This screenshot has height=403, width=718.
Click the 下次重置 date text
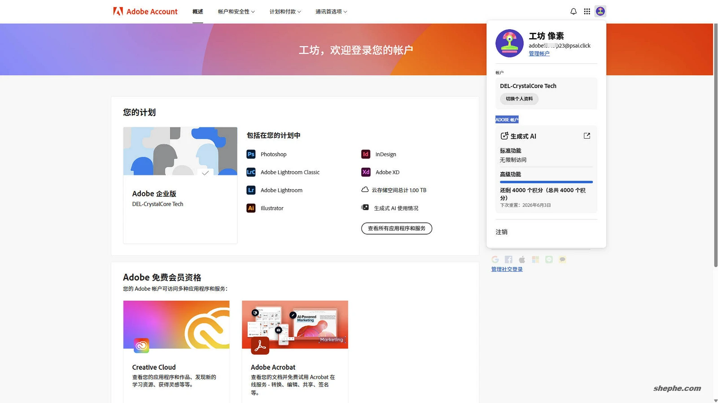tap(525, 205)
